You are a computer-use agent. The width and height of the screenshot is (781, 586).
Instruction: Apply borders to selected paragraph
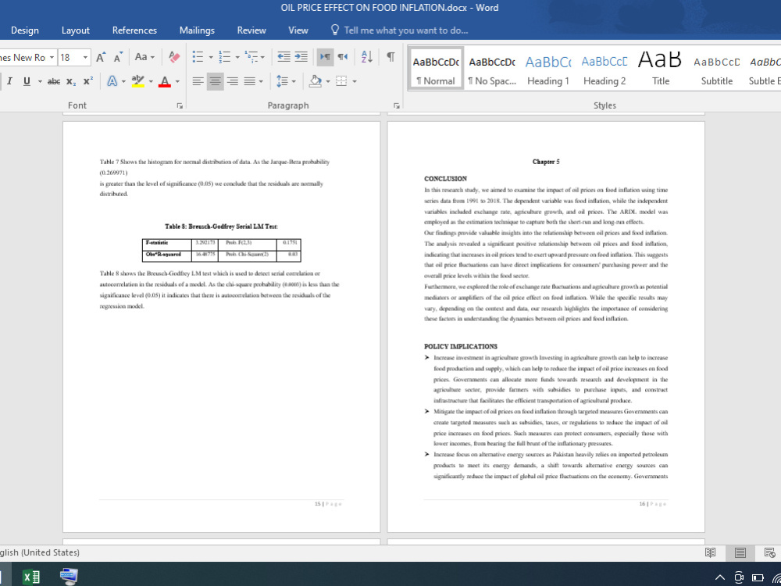[x=341, y=81]
